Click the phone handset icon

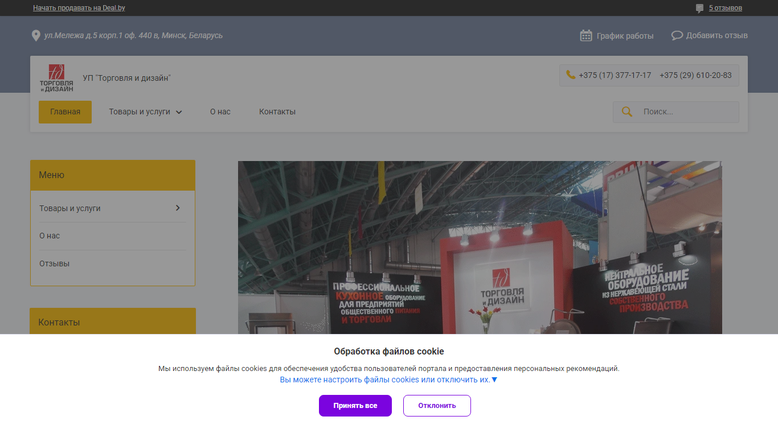point(570,75)
